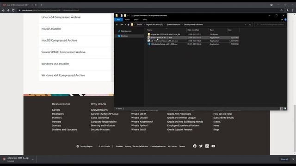Open the Analyst Reports link
This screenshot has width=296, height=166.
click(99, 110)
